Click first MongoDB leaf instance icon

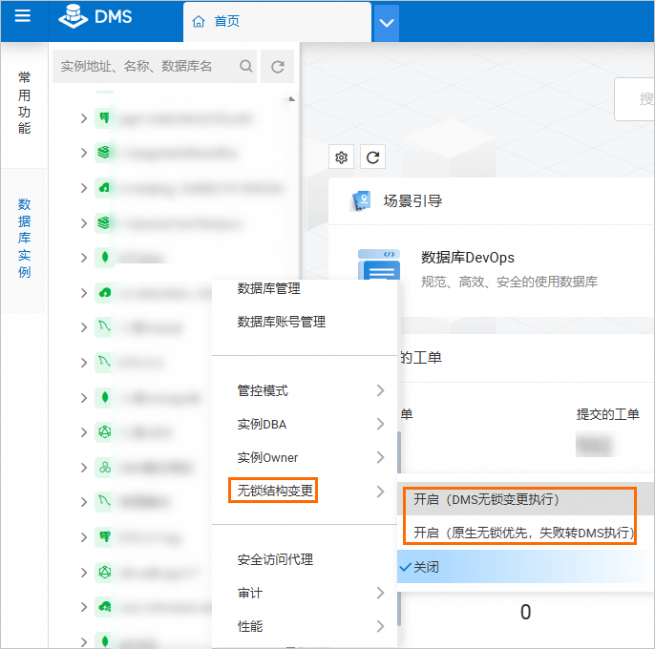point(104,258)
